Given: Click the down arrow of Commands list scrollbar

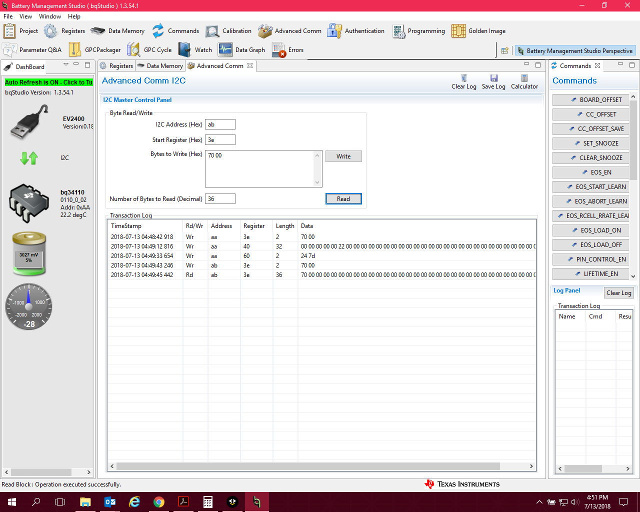Looking at the screenshot, I should click(633, 276).
